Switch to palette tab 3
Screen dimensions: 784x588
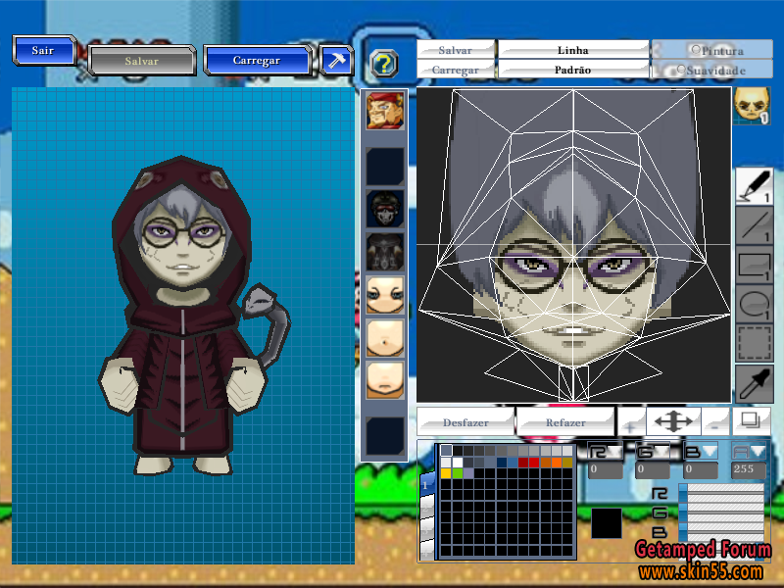click(x=426, y=528)
